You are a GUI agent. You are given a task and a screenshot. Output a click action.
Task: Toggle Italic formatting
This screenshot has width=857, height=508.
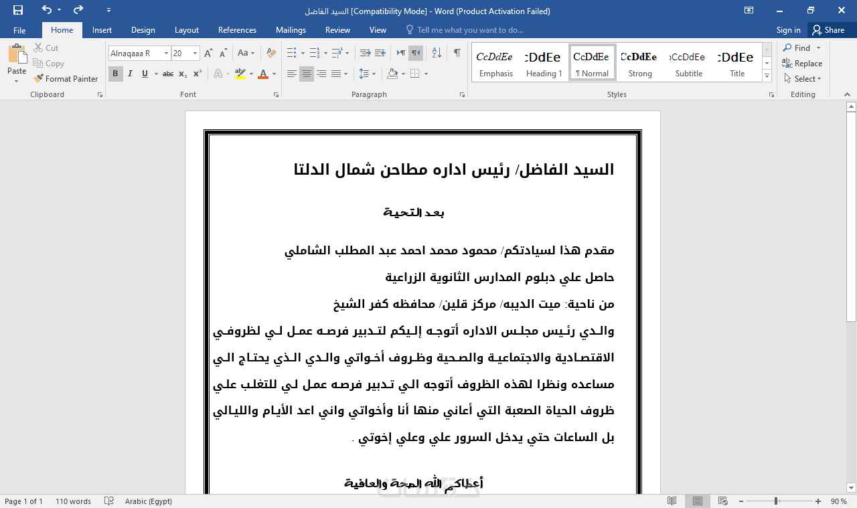[130, 74]
